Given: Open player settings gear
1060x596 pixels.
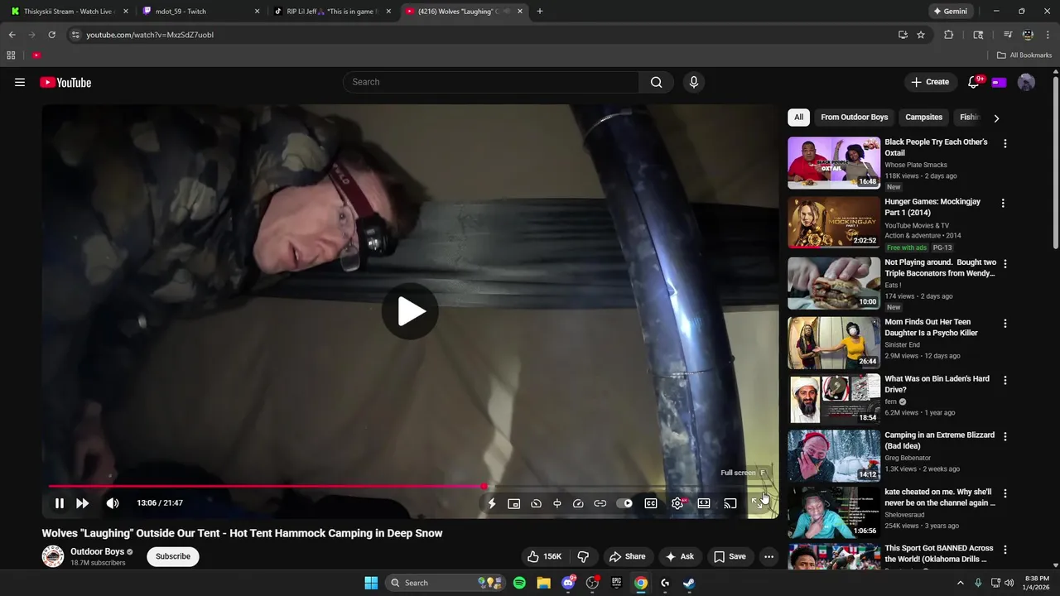Looking at the screenshot, I should click(677, 503).
